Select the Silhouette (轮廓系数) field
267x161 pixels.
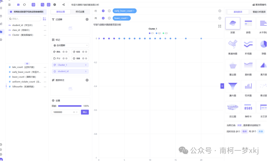tap(23, 87)
